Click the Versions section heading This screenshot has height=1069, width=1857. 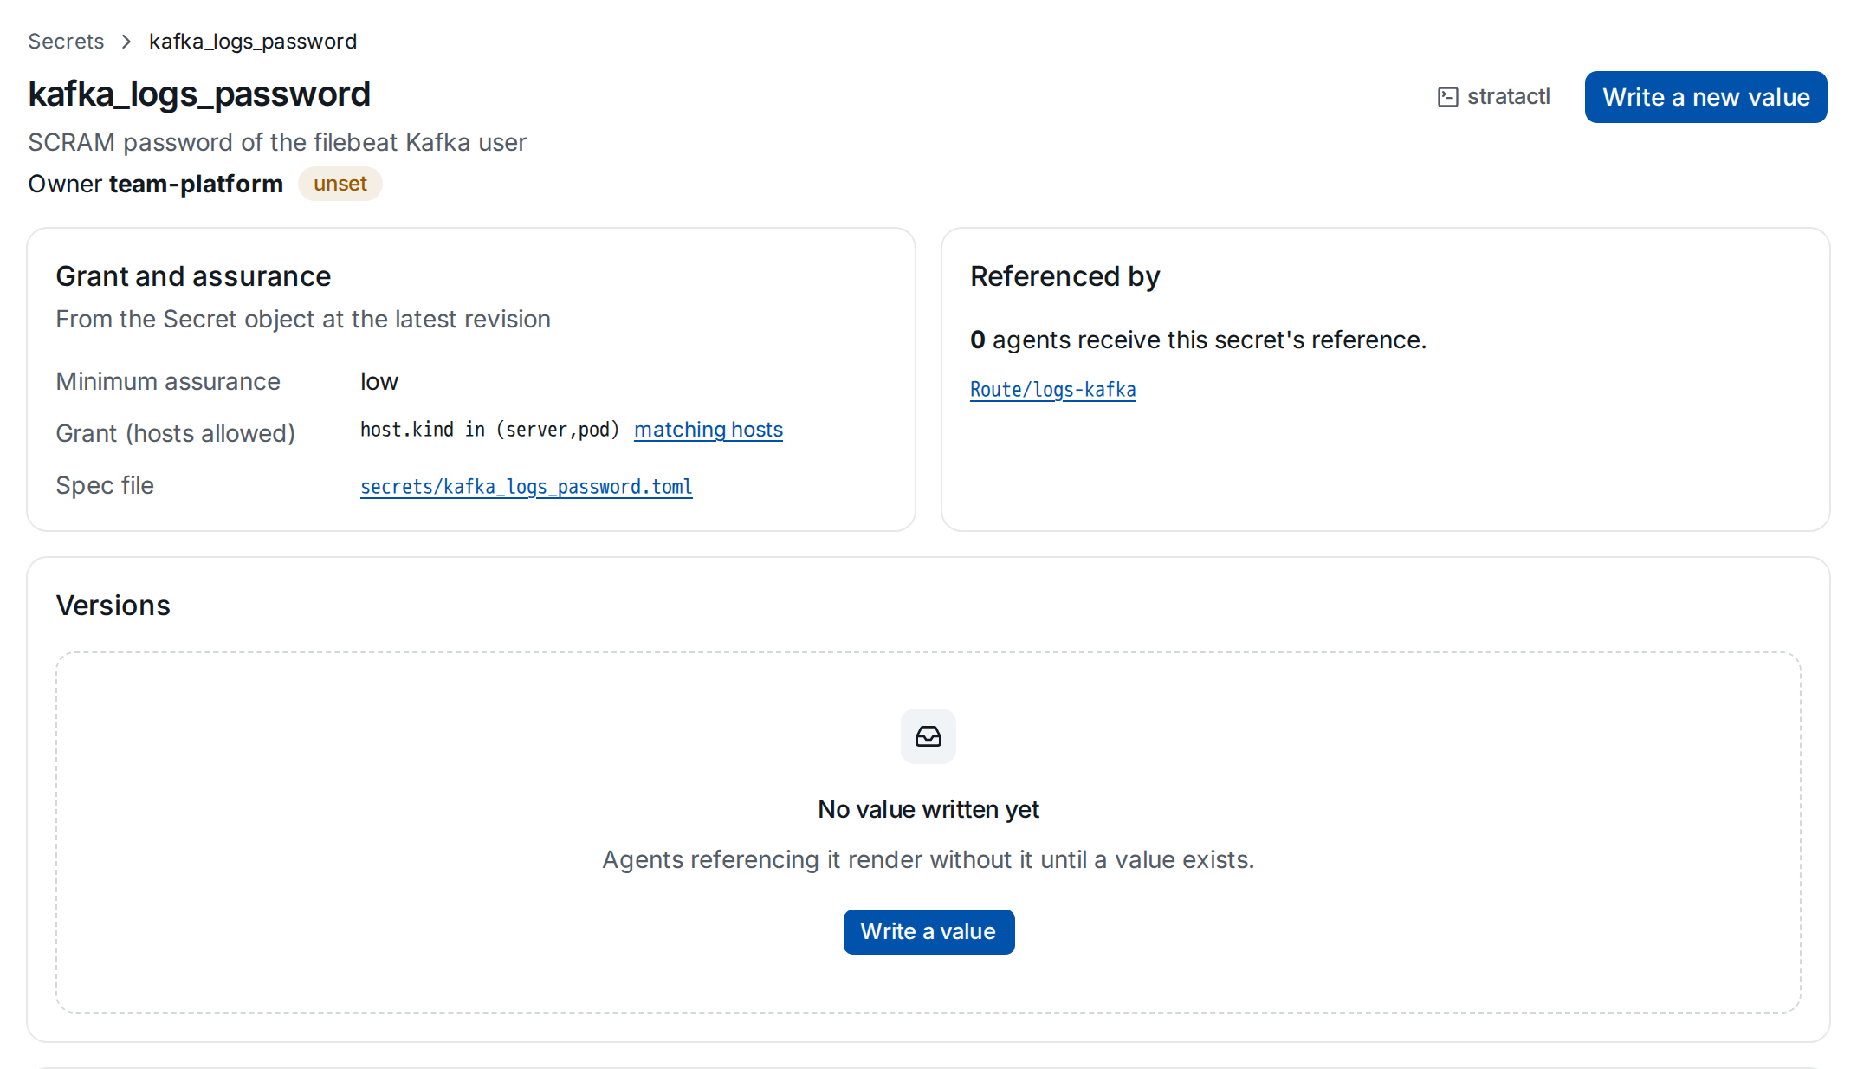click(113, 606)
